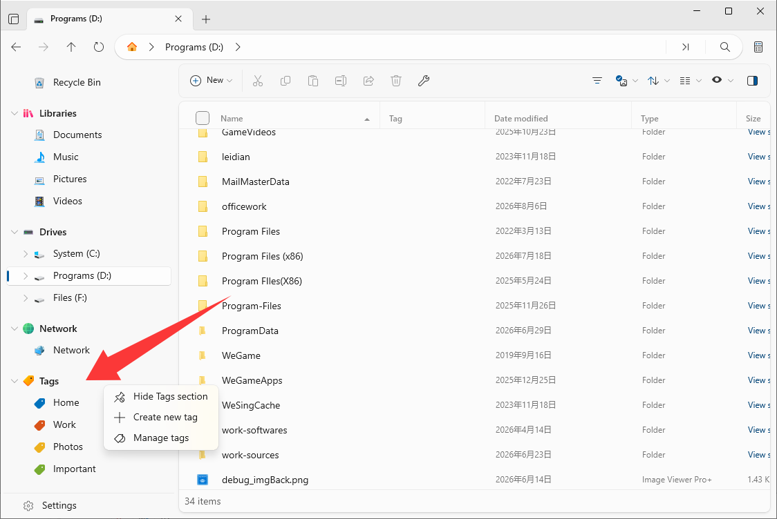Collapse the Tags section chevron

[x=15, y=381]
